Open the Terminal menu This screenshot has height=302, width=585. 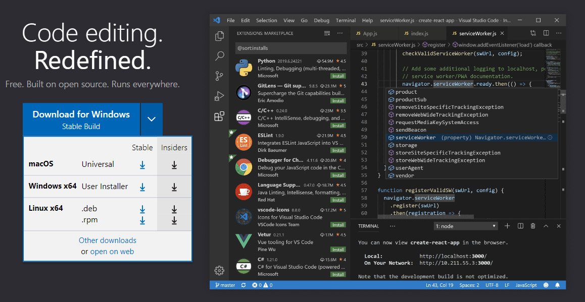[346, 21]
